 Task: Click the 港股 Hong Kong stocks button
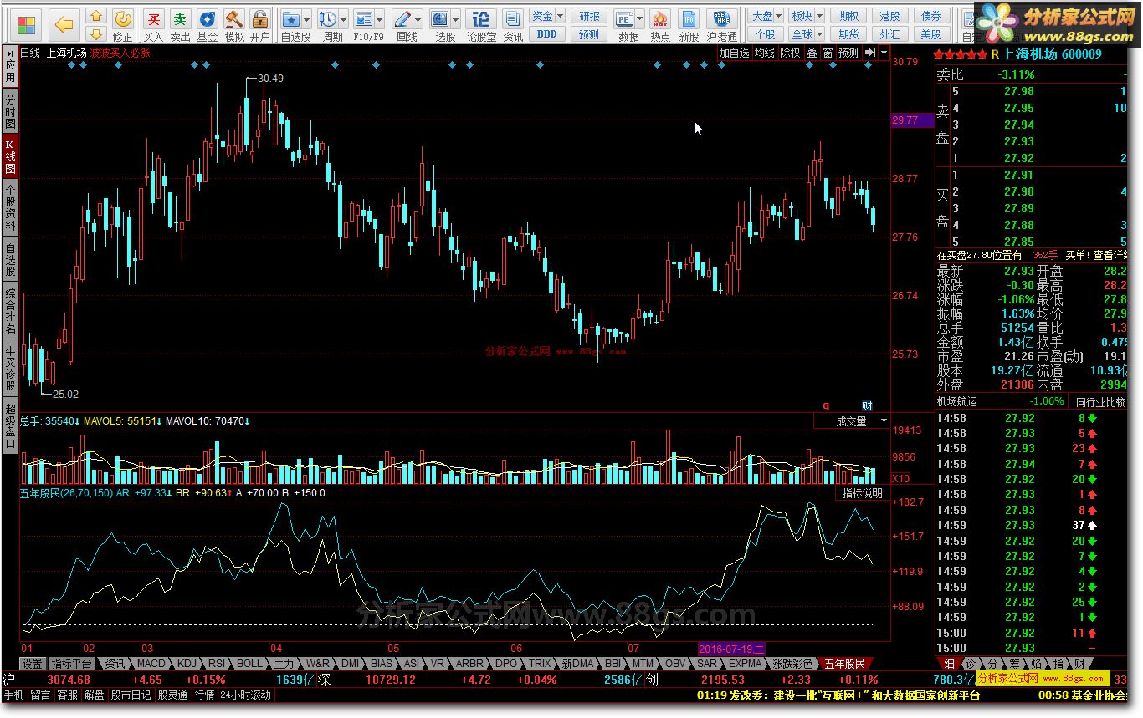889,16
